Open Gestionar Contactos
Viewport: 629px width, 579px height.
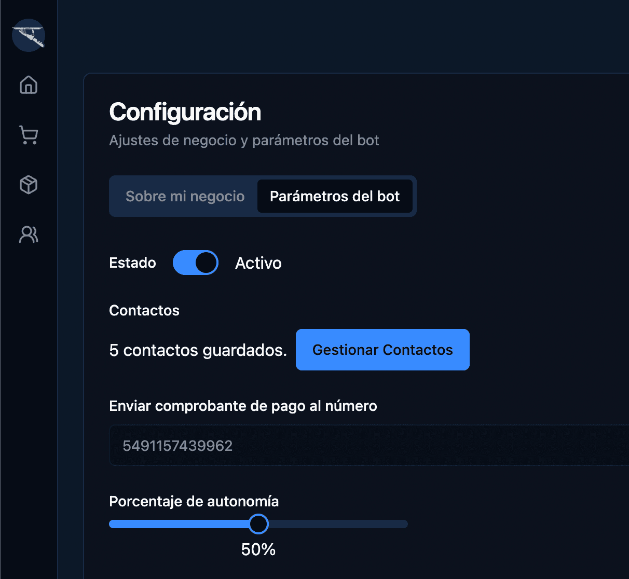point(382,350)
